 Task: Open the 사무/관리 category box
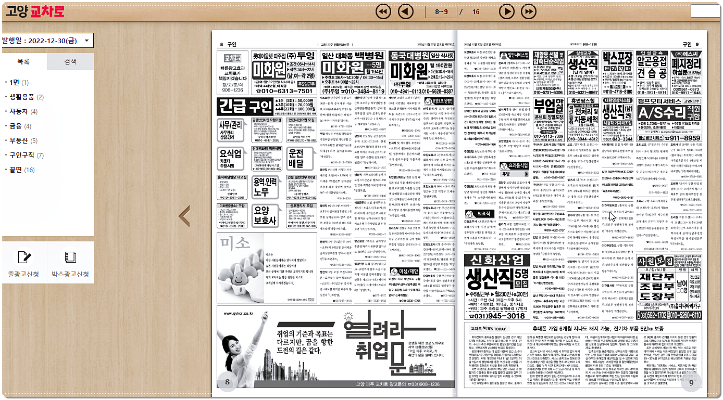click(x=233, y=130)
